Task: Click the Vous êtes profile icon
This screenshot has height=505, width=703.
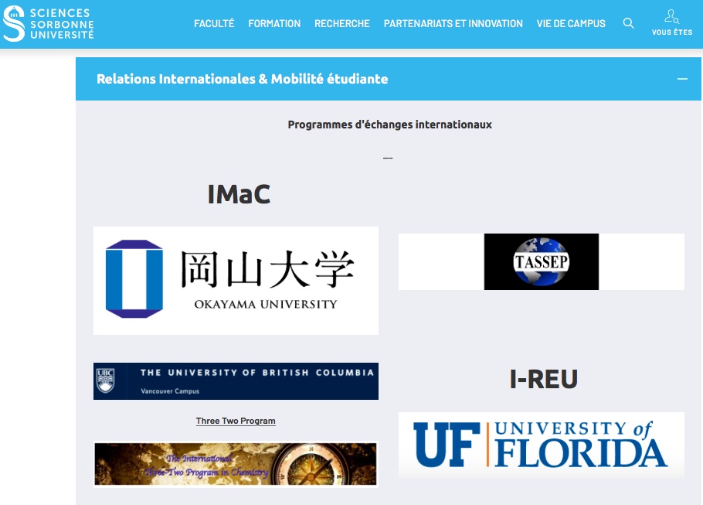Action: click(x=671, y=17)
